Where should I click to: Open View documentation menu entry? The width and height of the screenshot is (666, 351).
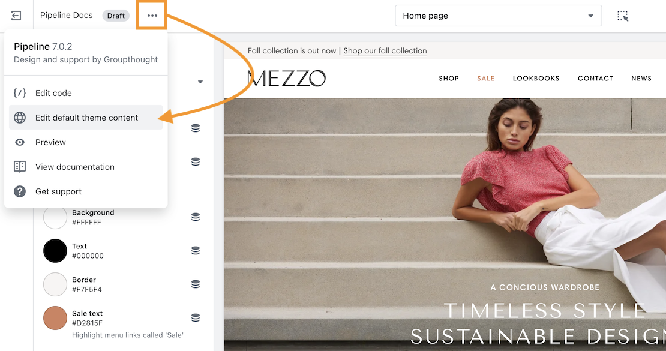74,167
